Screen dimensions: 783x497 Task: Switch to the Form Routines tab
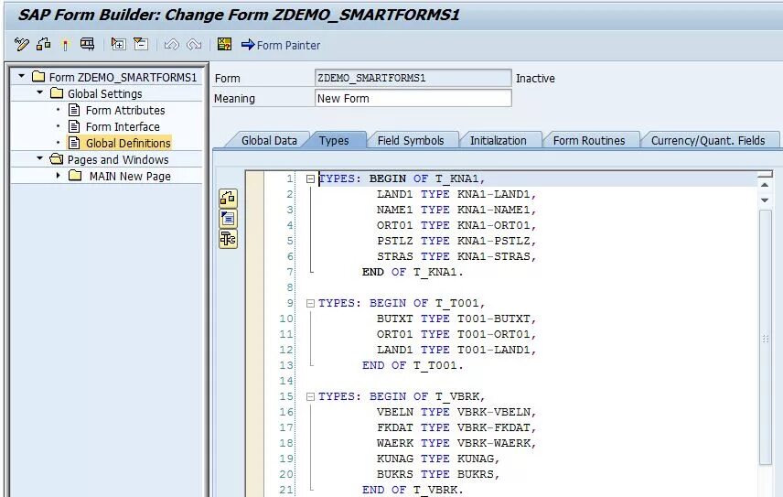[x=589, y=140]
